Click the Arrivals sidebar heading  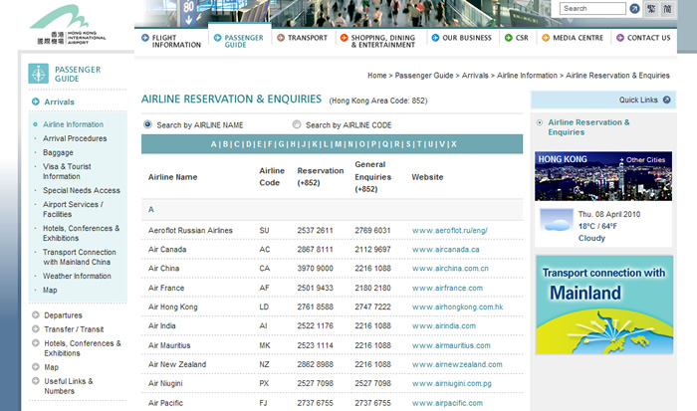pos(59,102)
